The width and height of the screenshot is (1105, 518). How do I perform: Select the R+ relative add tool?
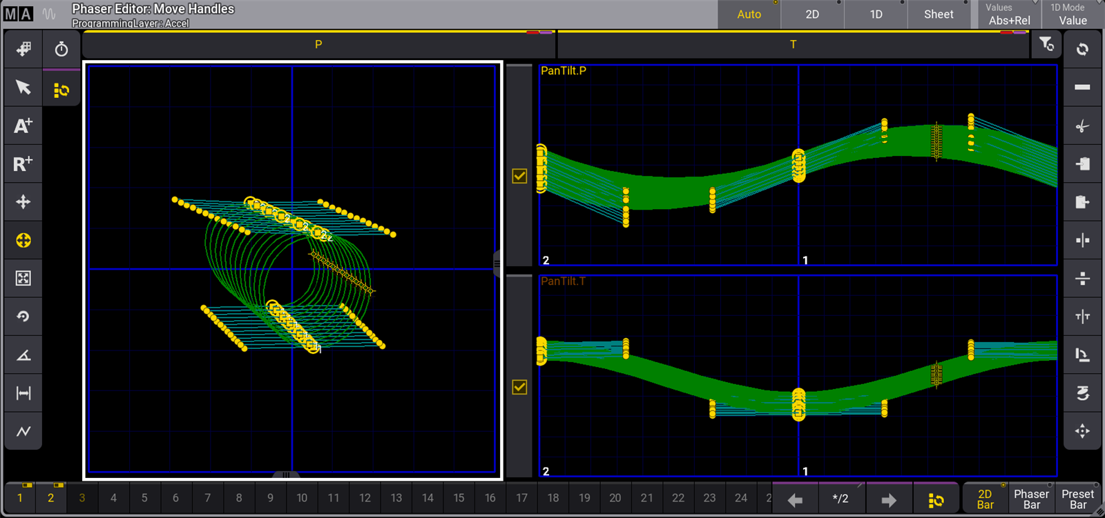(23, 164)
